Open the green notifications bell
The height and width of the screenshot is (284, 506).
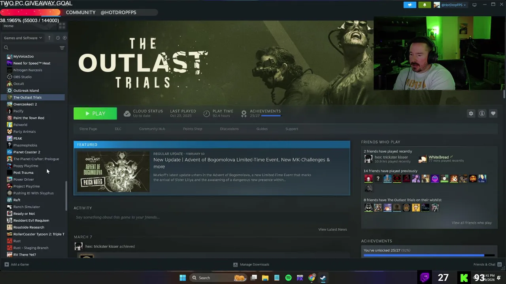pyautogui.click(x=425, y=5)
